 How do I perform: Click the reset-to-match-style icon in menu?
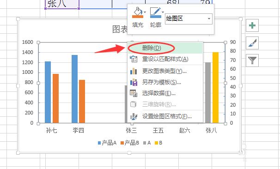(x=134, y=59)
